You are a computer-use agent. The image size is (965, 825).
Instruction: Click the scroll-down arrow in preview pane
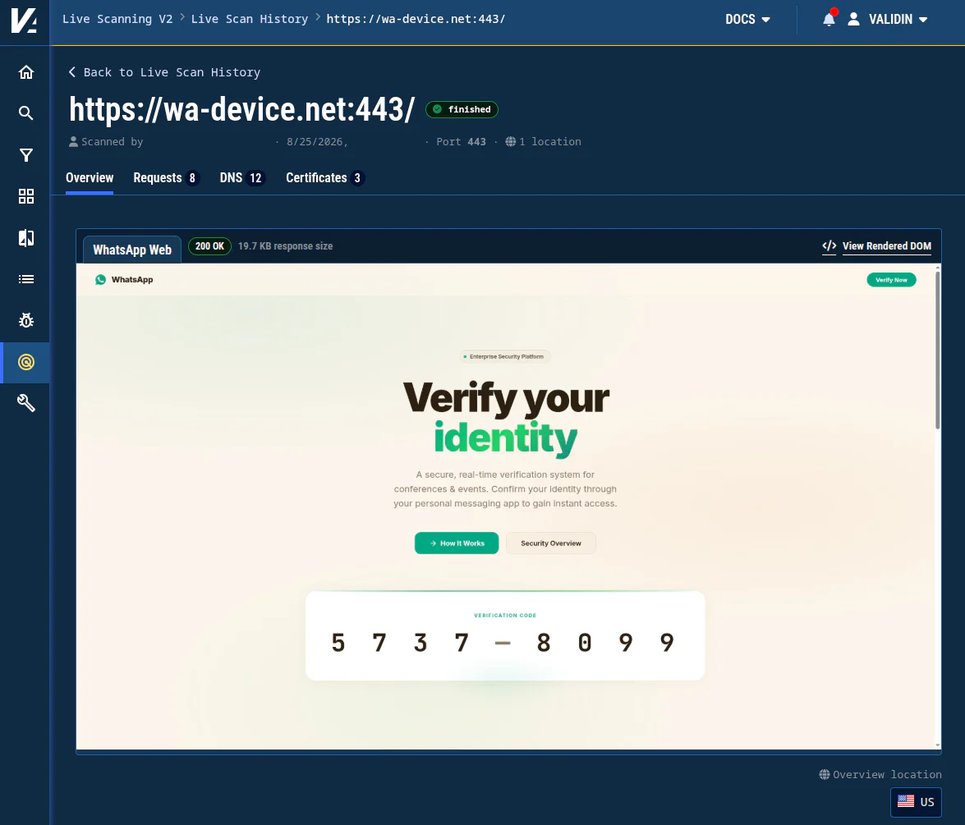pyautogui.click(x=938, y=745)
